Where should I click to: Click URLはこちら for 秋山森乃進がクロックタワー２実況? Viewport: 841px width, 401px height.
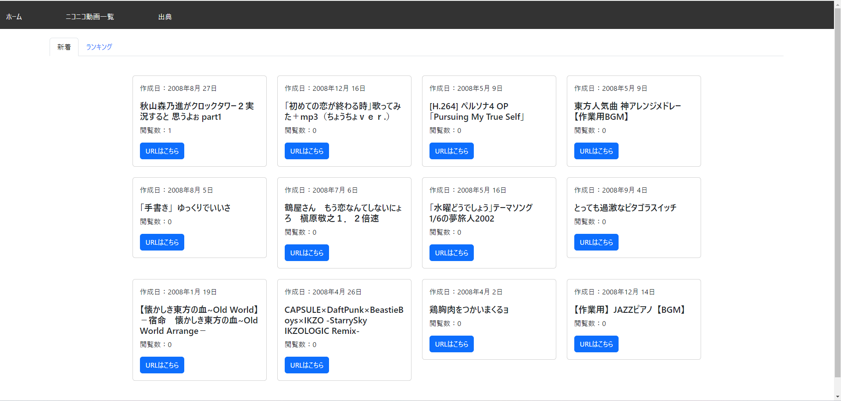(161, 150)
